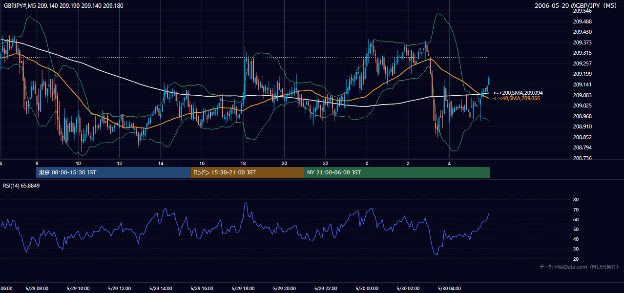
Task: Click the RSI scale value 60
Action: 576,219
